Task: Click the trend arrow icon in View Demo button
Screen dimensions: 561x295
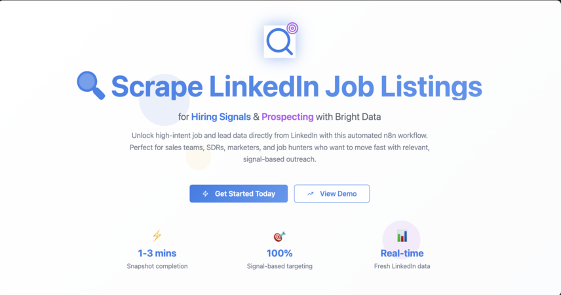Action: pyautogui.click(x=310, y=193)
